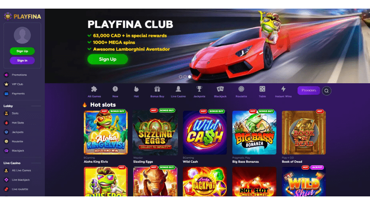Open the search magnifier icon

[x=326, y=91]
